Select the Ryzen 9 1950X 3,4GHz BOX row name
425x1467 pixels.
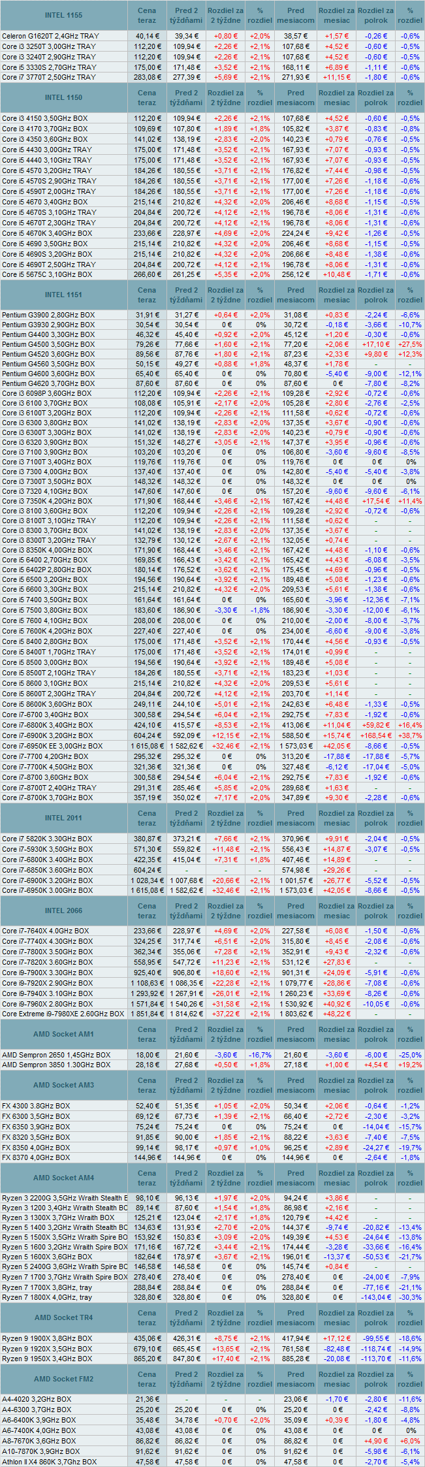(x=47, y=1359)
